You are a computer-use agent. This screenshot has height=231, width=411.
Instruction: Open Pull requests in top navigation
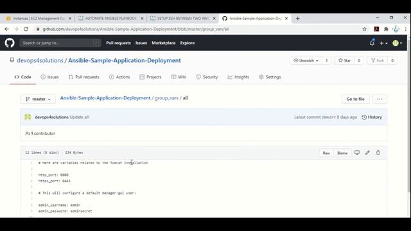(118, 43)
